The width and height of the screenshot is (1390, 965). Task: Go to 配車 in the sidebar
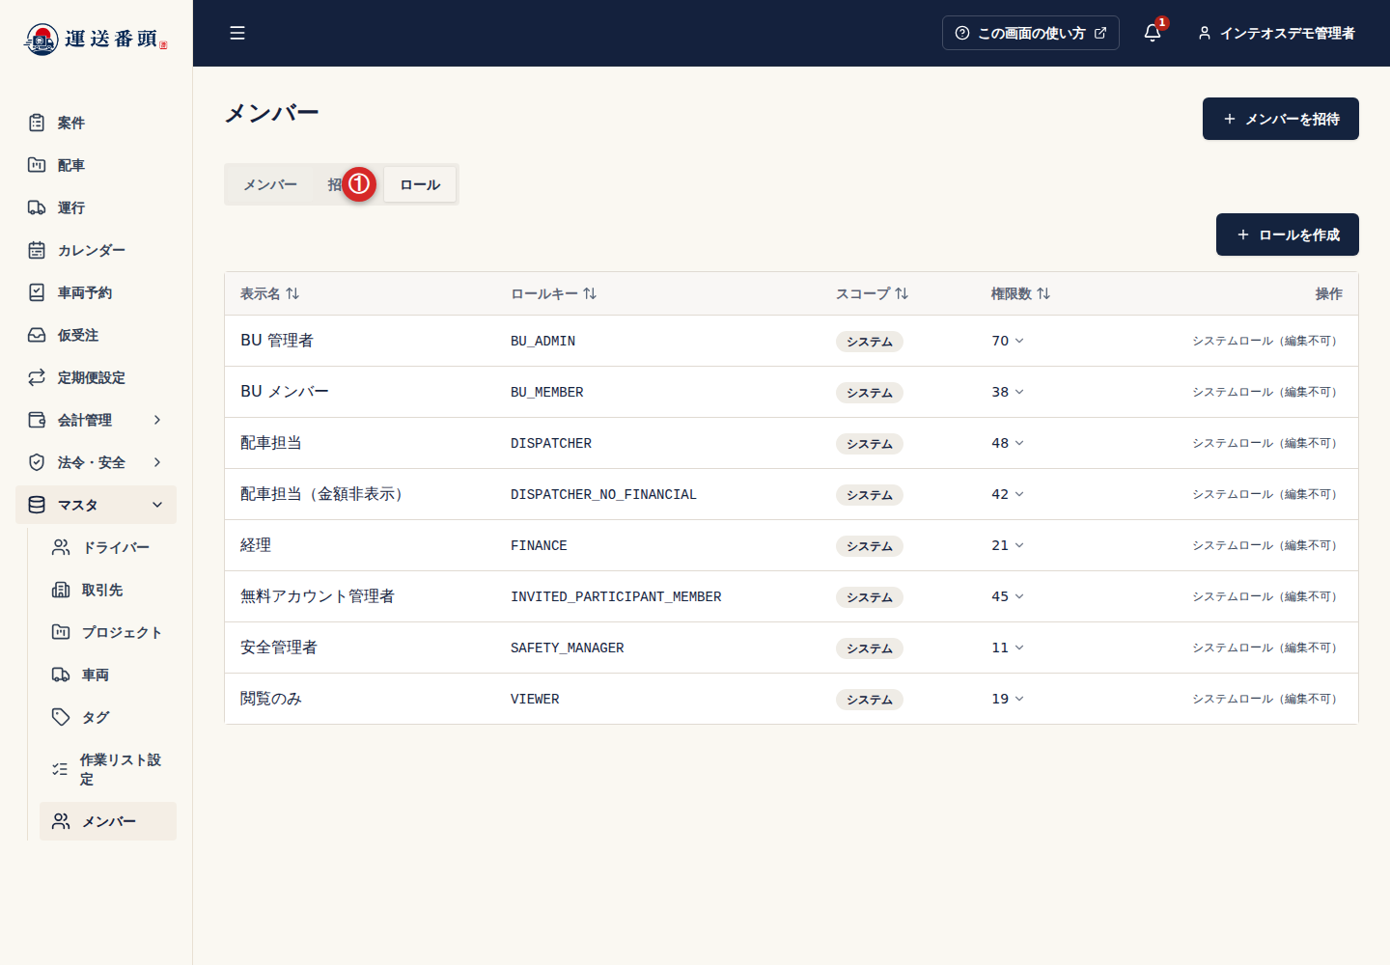[96, 165]
